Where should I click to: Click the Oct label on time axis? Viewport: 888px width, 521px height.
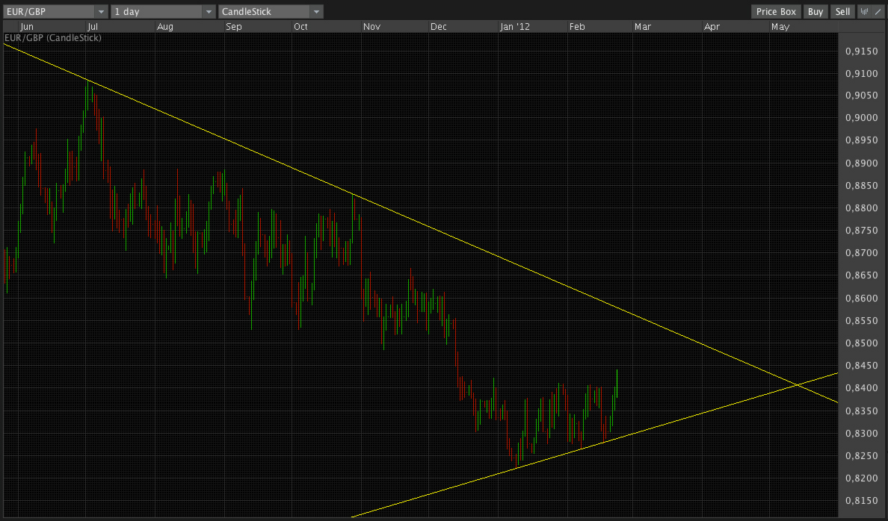300,27
